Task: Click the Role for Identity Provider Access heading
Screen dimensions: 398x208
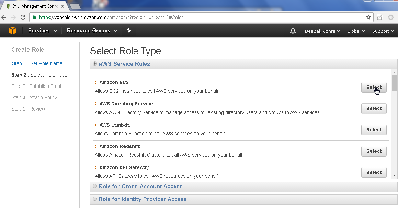Action: pos(143,199)
